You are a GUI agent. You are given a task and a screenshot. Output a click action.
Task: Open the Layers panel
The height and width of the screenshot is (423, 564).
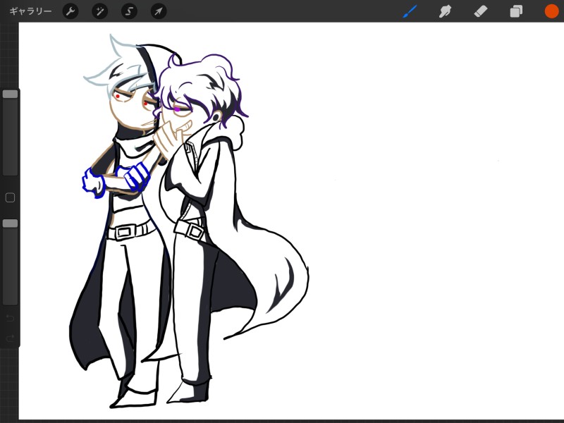click(516, 11)
